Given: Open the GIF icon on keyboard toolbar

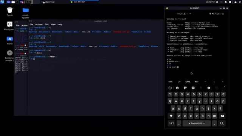Looking at the screenshot, I should coord(193,88).
